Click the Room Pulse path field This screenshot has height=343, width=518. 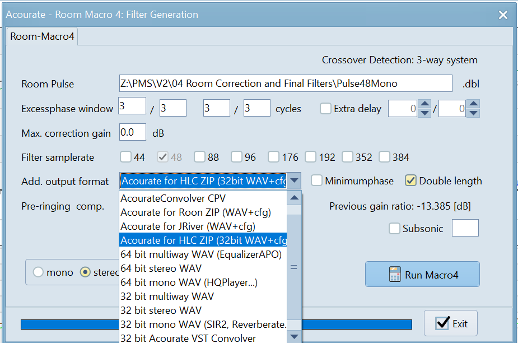point(286,84)
